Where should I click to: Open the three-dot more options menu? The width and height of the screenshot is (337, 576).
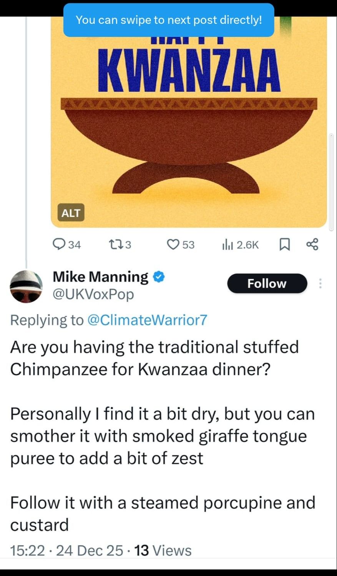[x=320, y=284]
